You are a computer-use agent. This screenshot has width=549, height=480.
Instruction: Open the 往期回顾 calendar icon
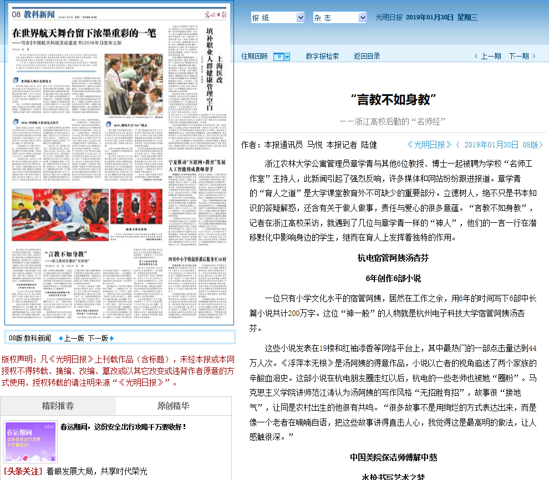click(x=278, y=57)
